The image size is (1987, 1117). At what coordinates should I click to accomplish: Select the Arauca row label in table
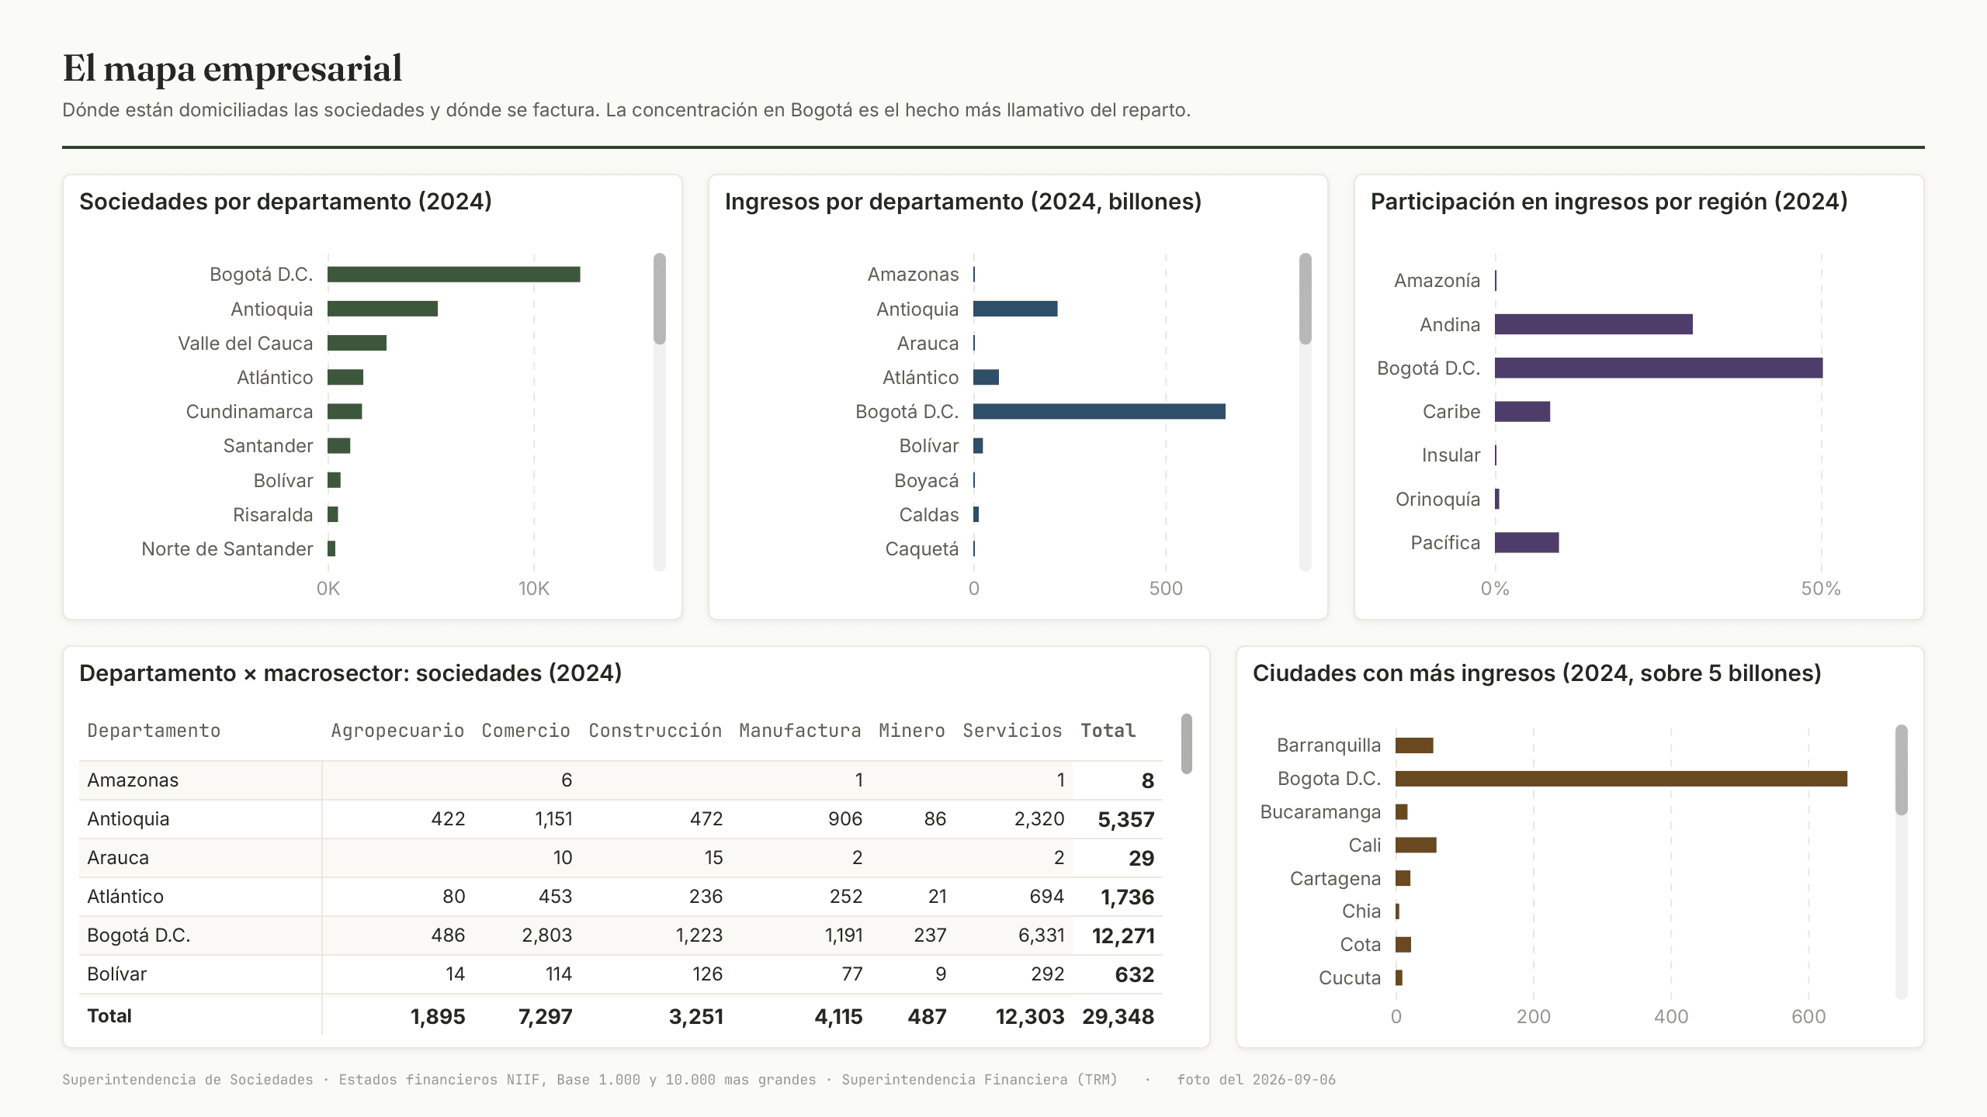[118, 858]
